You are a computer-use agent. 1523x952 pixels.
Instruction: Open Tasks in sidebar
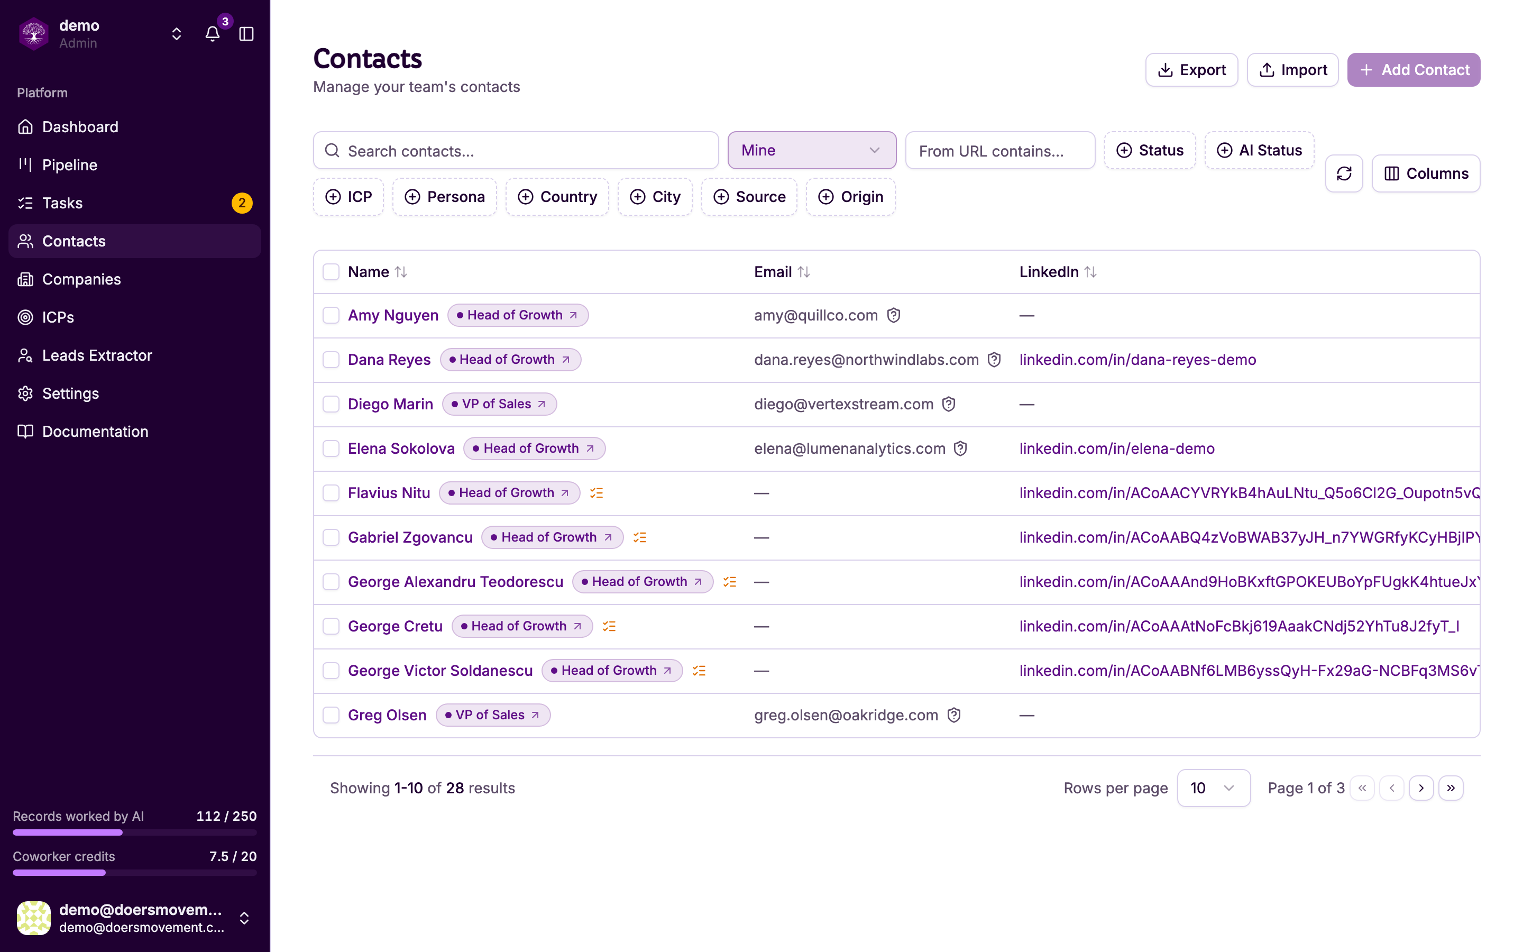[135, 203]
